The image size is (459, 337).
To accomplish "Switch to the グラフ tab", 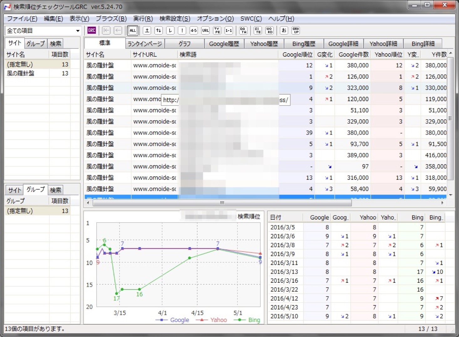I will pos(184,44).
